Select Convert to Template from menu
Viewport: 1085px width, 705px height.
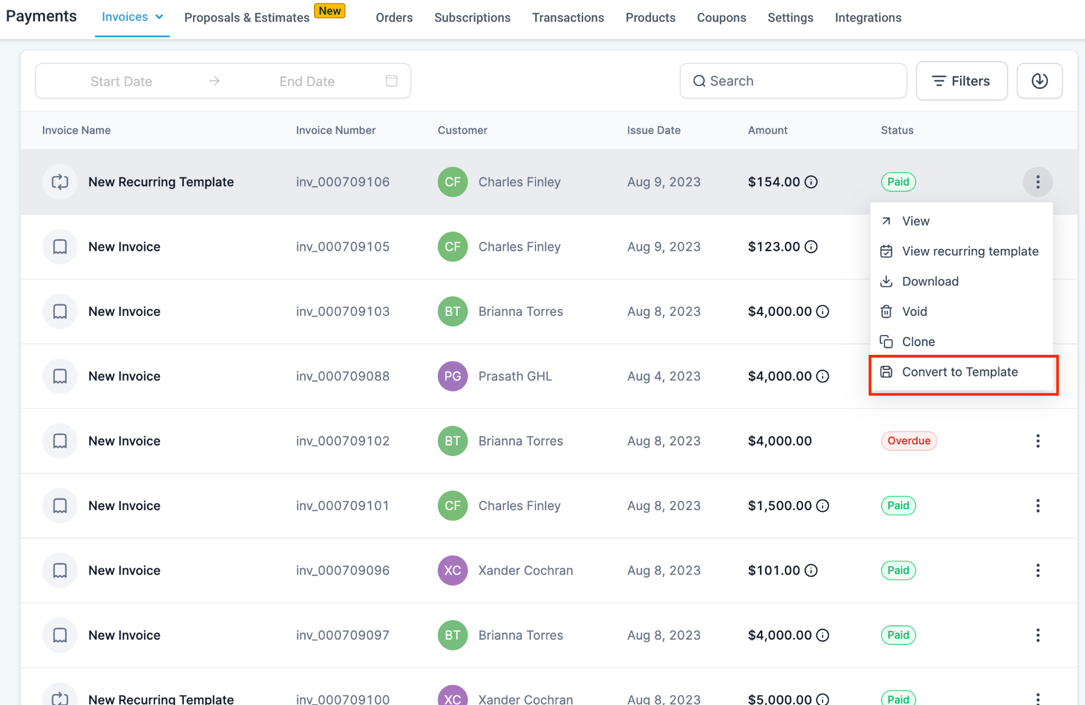(x=959, y=372)
